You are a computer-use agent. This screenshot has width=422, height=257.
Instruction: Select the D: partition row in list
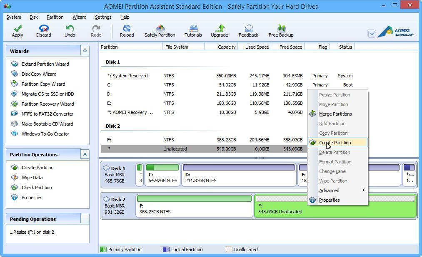pyautogui.click(x=204, y=94)
